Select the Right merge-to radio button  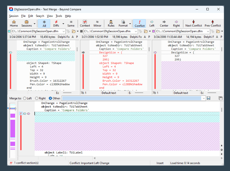tap(37, 98)
